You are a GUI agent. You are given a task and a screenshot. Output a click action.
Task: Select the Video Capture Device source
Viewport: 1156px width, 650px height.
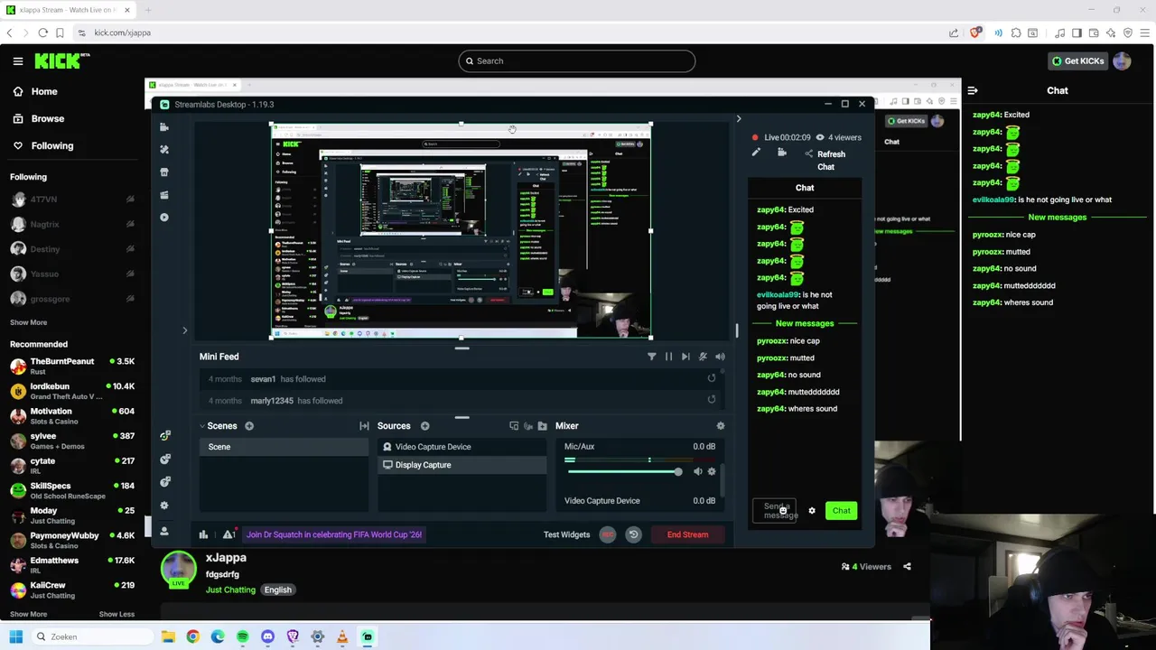tap(461, 447)
